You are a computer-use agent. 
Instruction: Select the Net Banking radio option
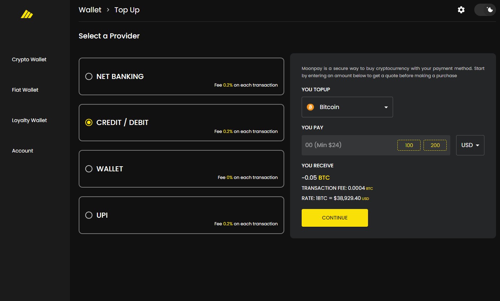pyautogui.click(x=89, y=76)
